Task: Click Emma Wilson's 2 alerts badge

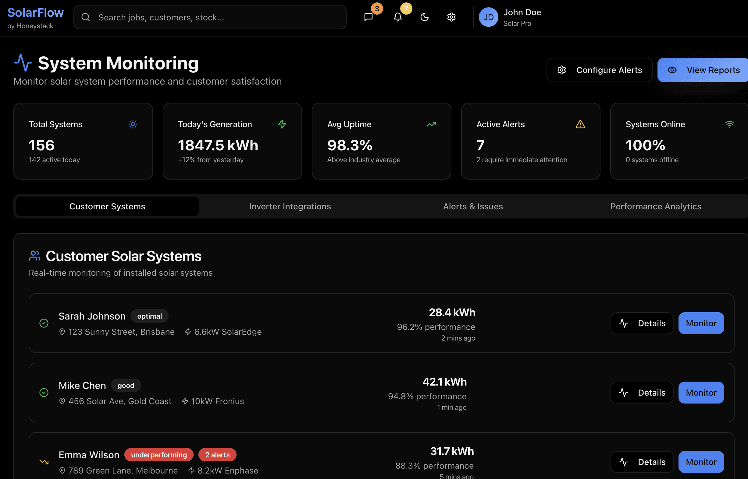Action: [x=217, y=455]
